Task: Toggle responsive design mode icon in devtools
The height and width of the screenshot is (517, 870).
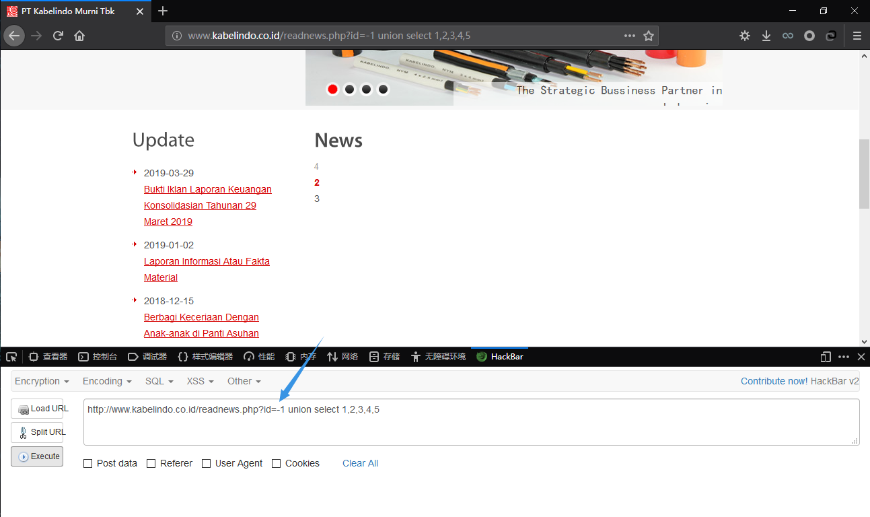Action: (x=826, y=357)
